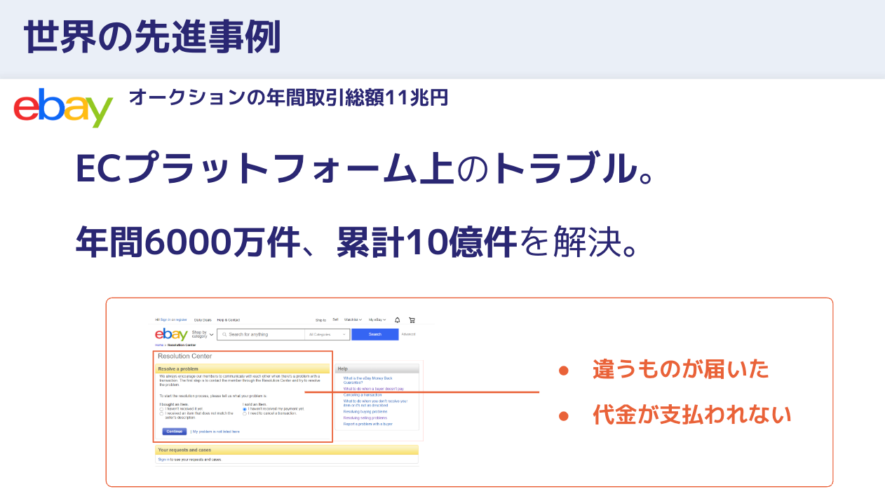This screenshot has width=885, height=496.
Task: Open the 'Canceling a transaction' help link
Action: tap(363, 395)
